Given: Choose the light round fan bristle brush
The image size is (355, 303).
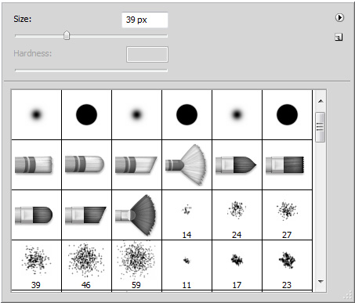Looking at the screenshot, I should pos(187,165).
